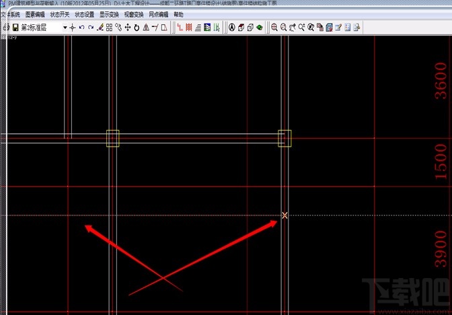
Task: Click the green 3D solid view icon
Action: coord(260,28)
